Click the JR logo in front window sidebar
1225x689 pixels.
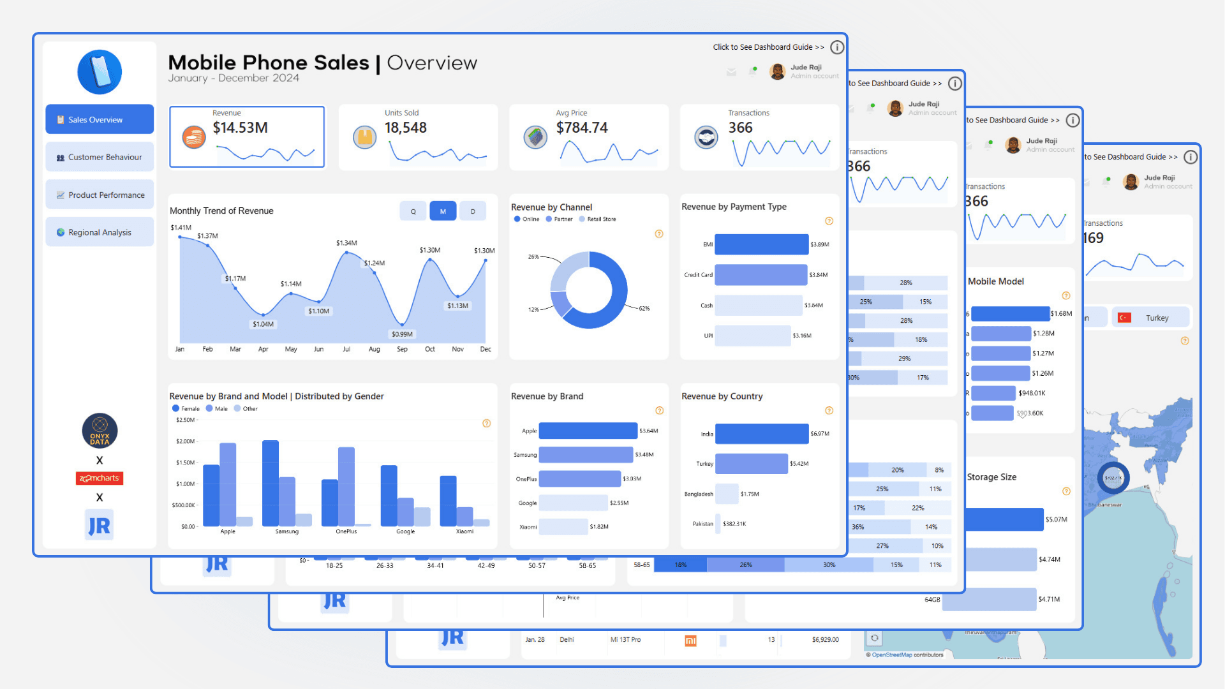(x=100, y=525)
